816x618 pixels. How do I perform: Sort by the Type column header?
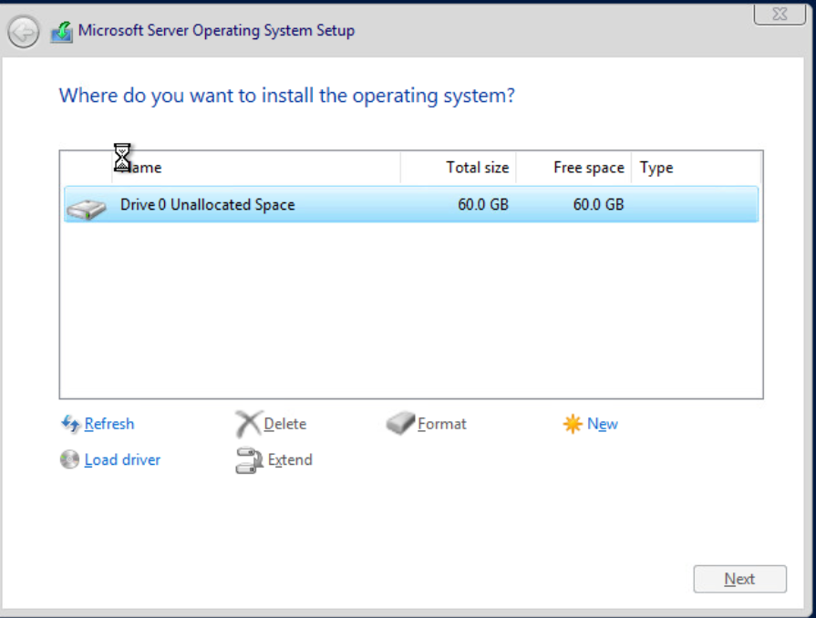[697, 168]
